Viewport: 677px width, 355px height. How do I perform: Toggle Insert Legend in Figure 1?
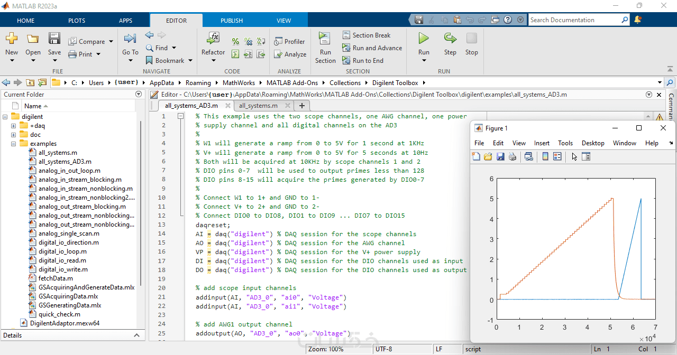click(557, 156)
